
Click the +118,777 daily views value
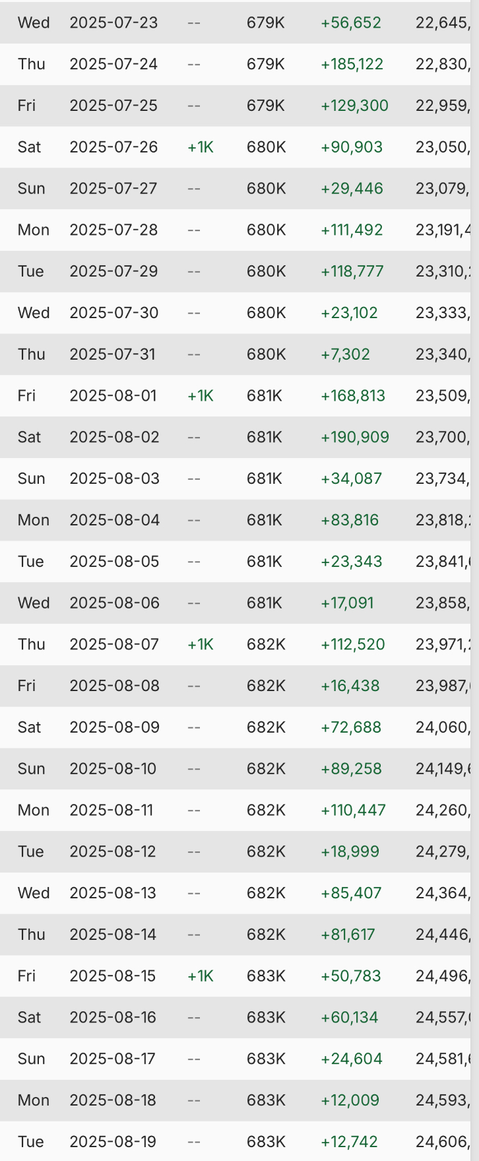click(352, 271)
